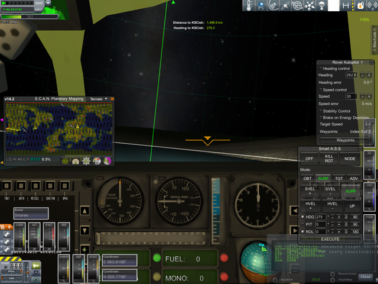The height and width of the screenshot is (284, 378).
Task: Open the wireframe globe toolbar icon
Action: point(297,5)
